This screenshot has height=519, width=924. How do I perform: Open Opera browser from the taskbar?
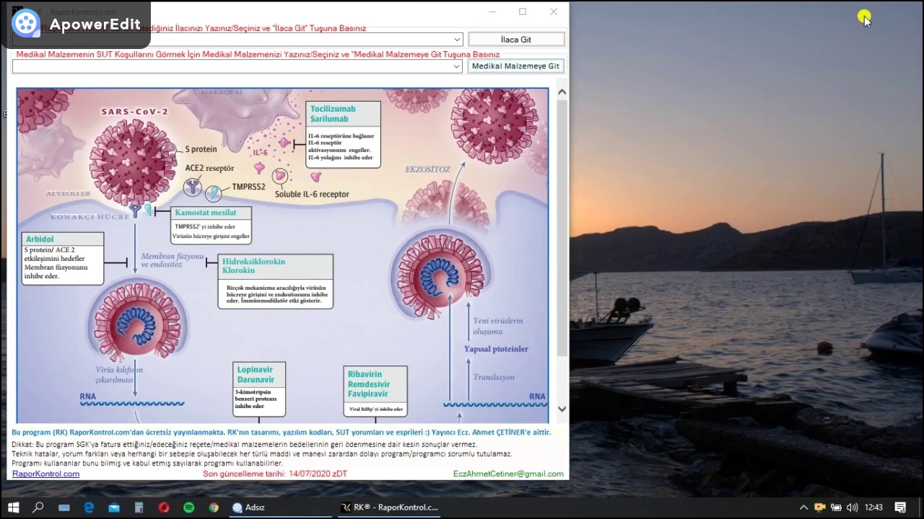(164, 507)
